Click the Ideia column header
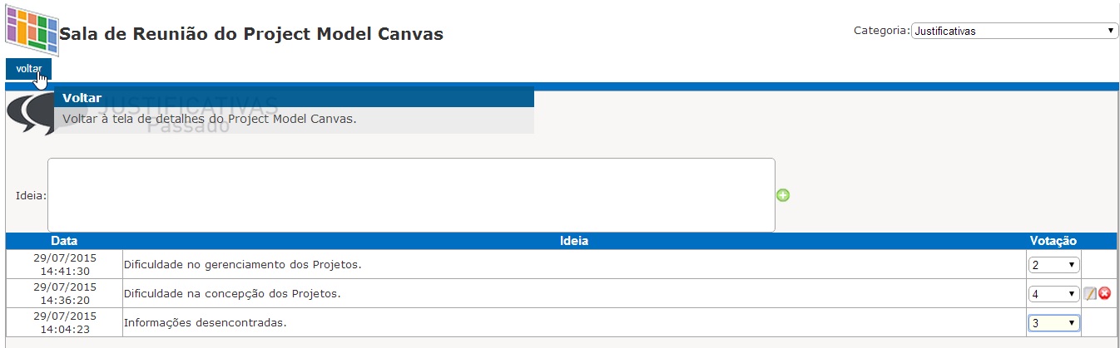Viewport: 1120px width, 348px height. [574, 241]
